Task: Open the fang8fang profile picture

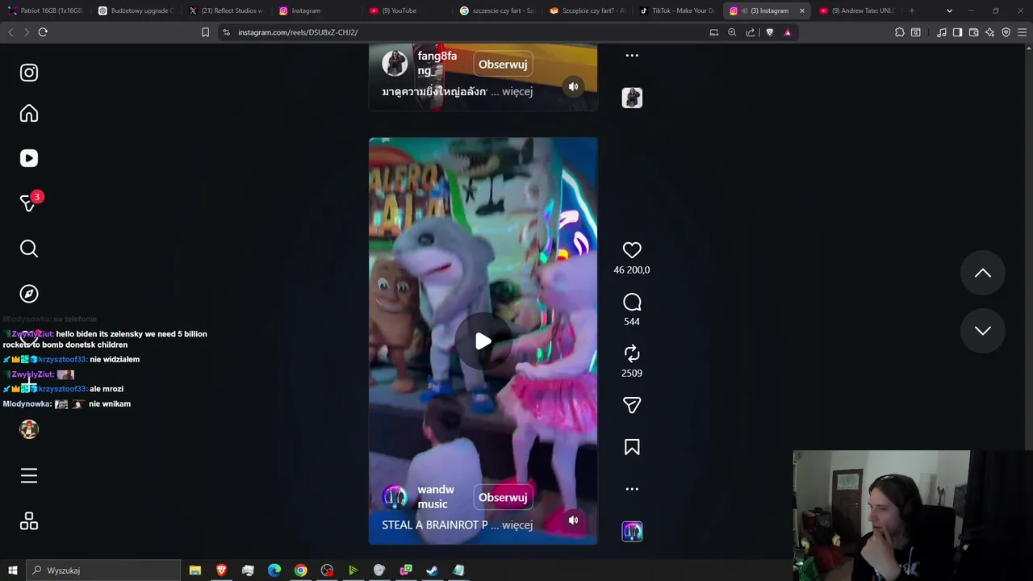Action: coord(395,63)
